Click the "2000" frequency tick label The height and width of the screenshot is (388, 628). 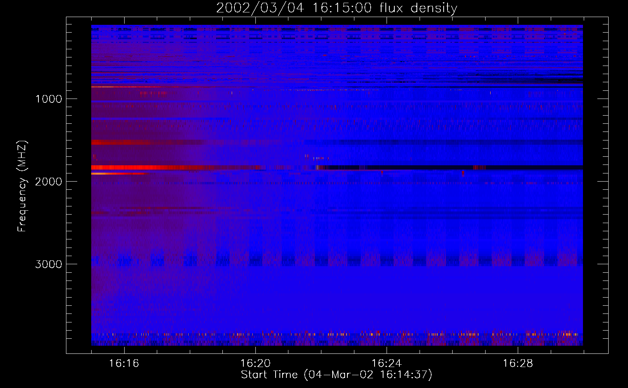click(49, 182)
